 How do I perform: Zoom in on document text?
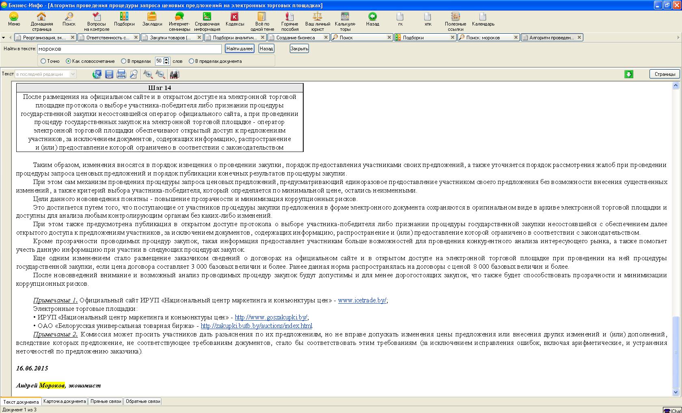coord(148,74)
